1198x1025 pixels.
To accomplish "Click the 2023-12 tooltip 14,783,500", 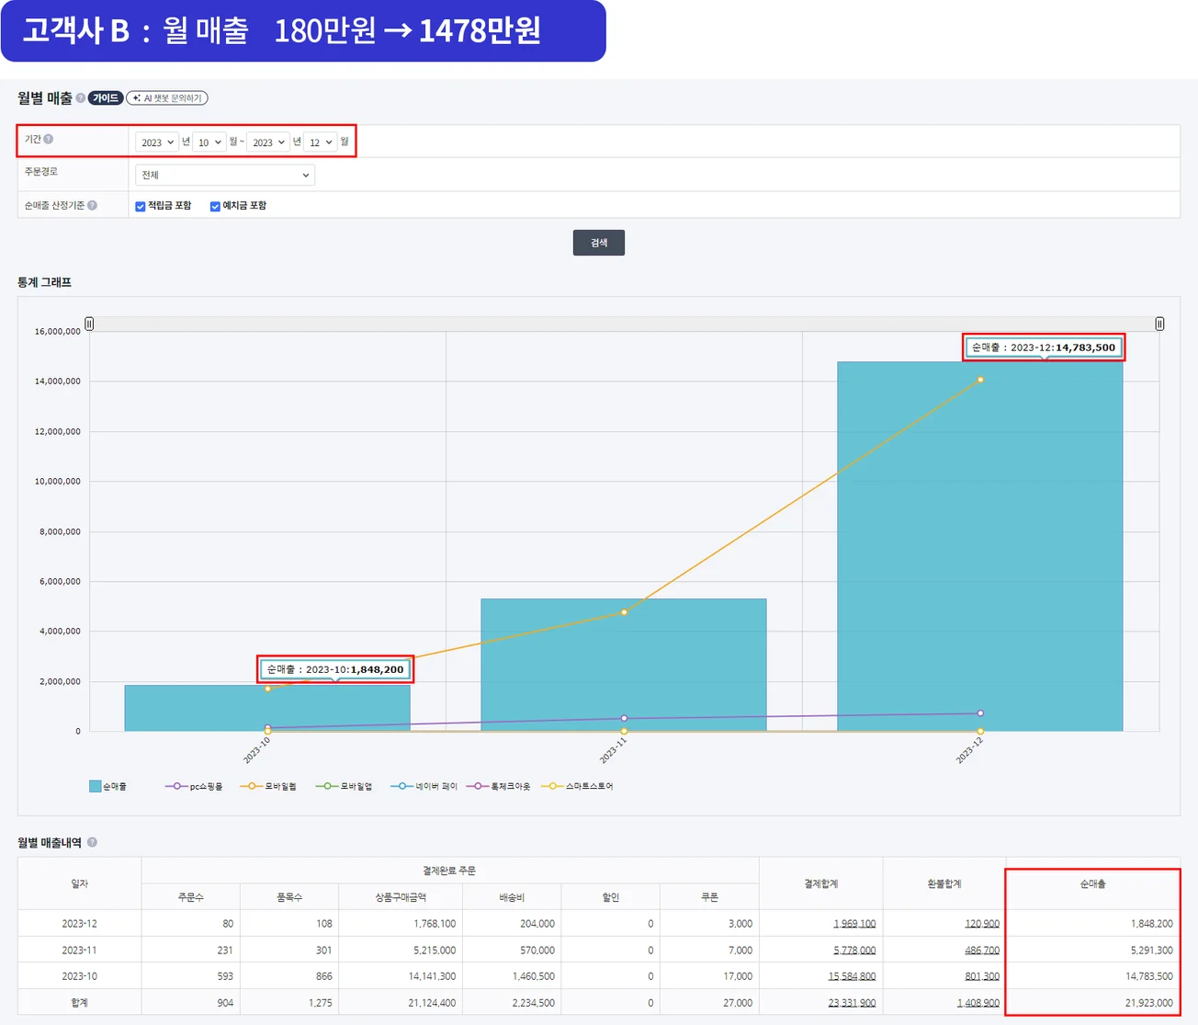I will pos(1044,347).
